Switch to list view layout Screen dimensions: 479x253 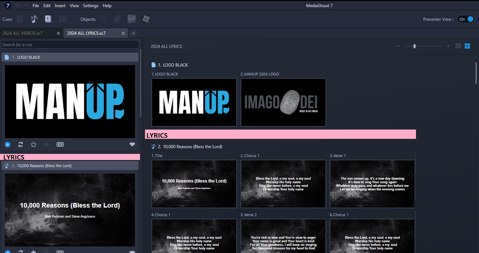coord(458,46)
